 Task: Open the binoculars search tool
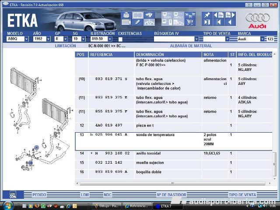point(149,15)
